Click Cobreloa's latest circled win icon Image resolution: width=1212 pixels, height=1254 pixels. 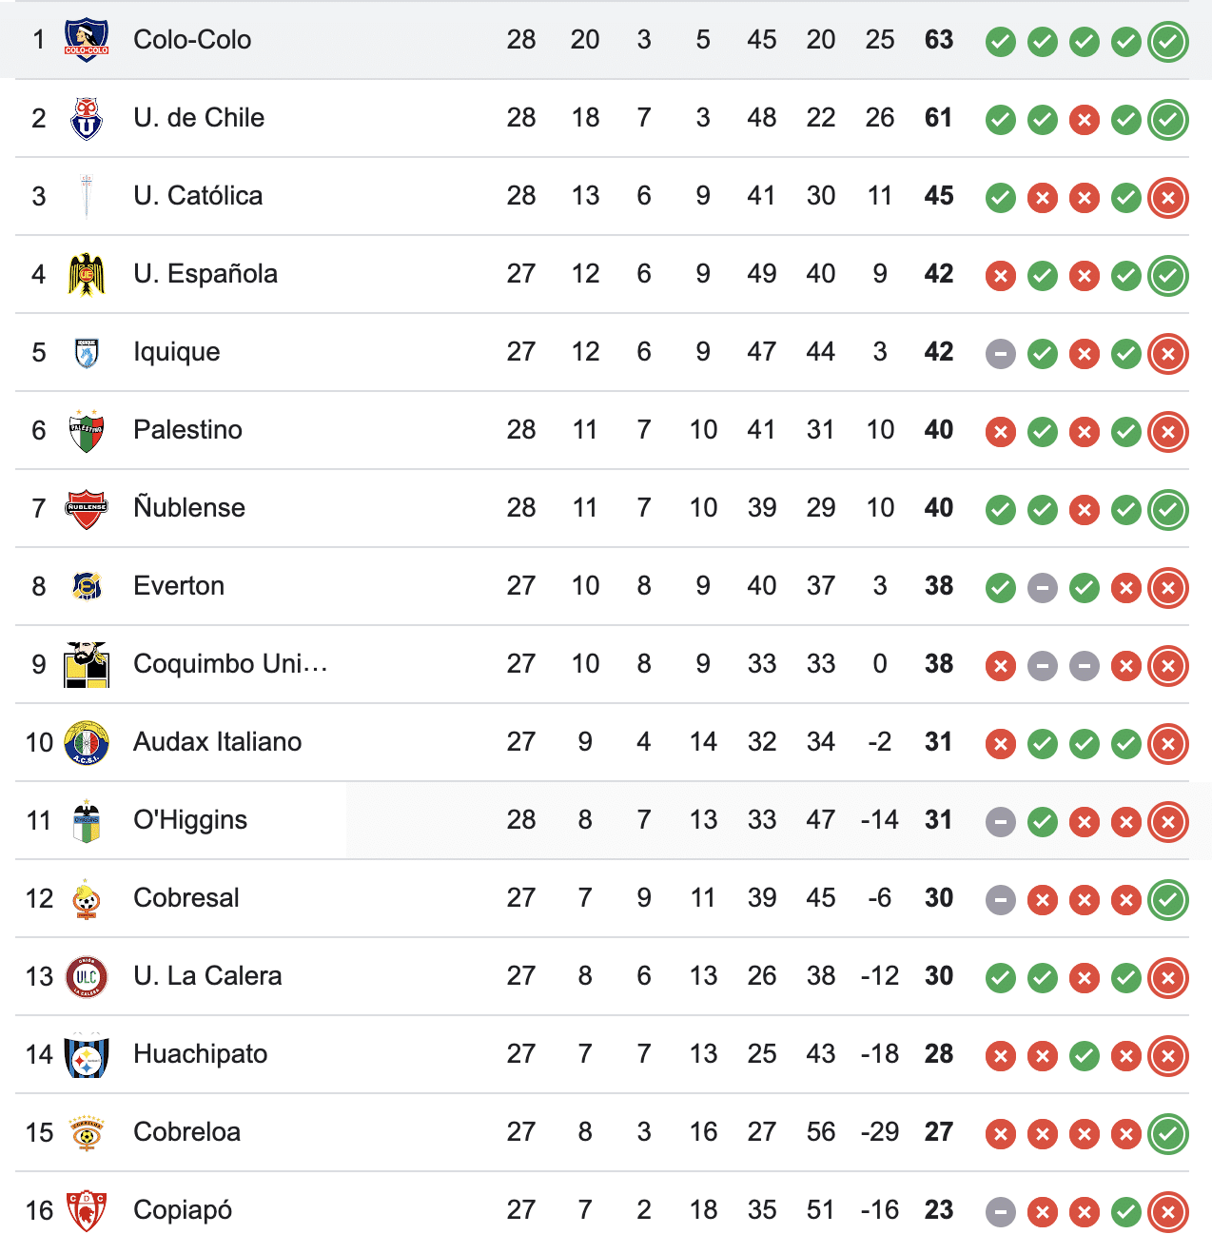[1168, 1134]
